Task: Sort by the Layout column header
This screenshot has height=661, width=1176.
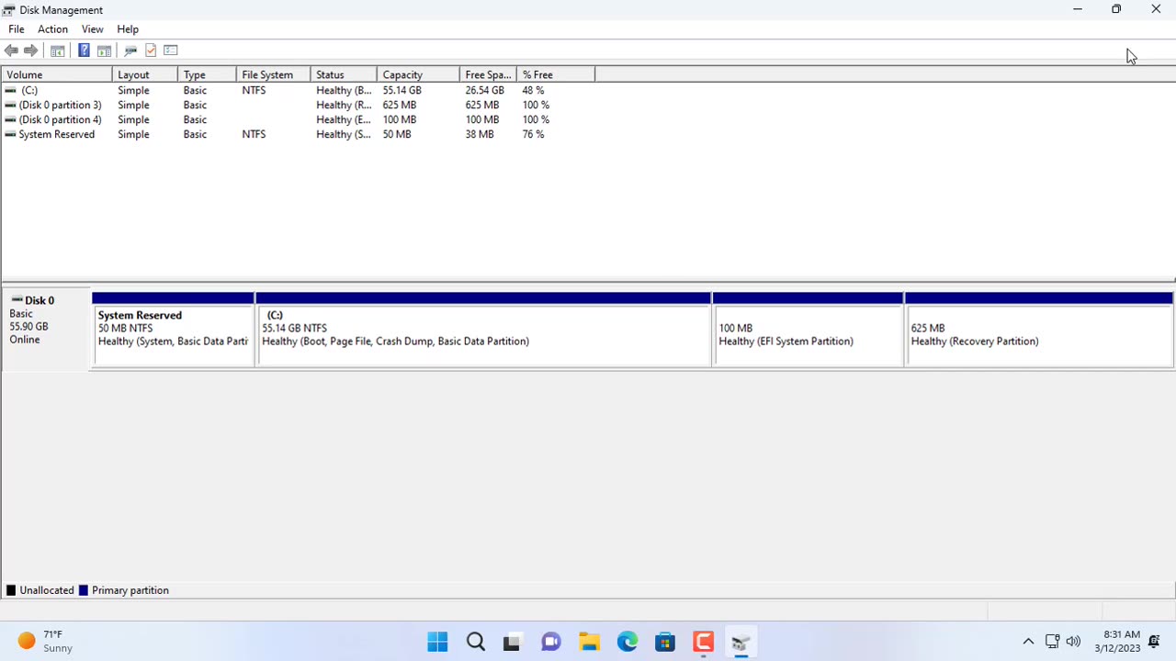Action: (x=145, y=74)
